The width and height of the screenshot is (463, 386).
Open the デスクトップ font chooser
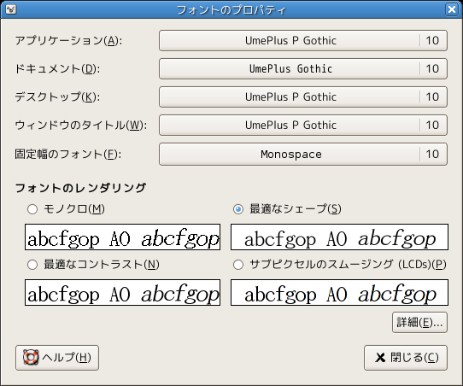click(x=303, y=96)
